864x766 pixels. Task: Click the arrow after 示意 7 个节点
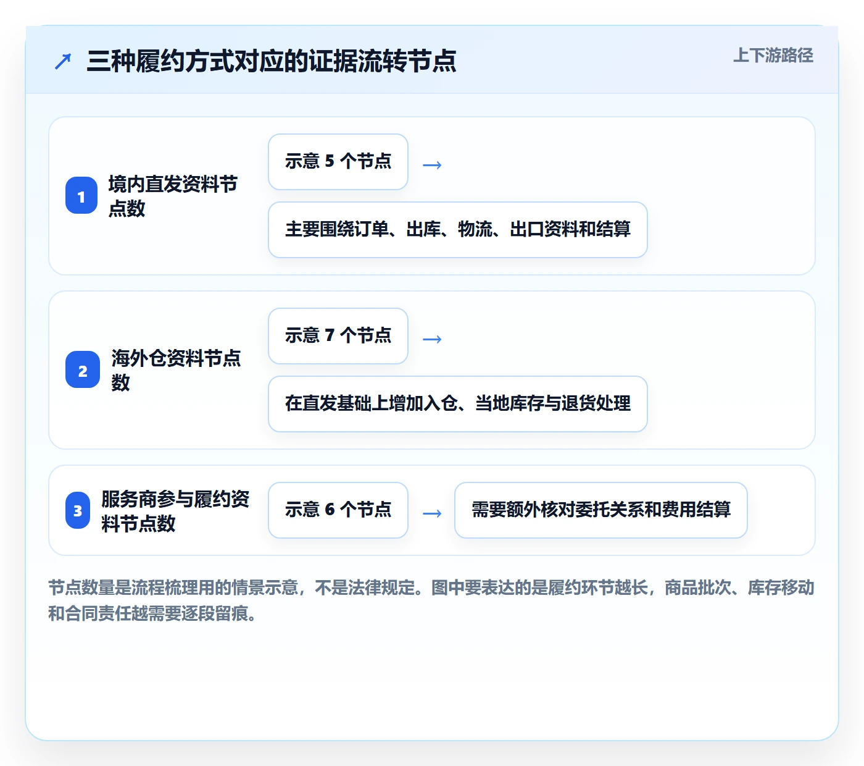(432, 339)
